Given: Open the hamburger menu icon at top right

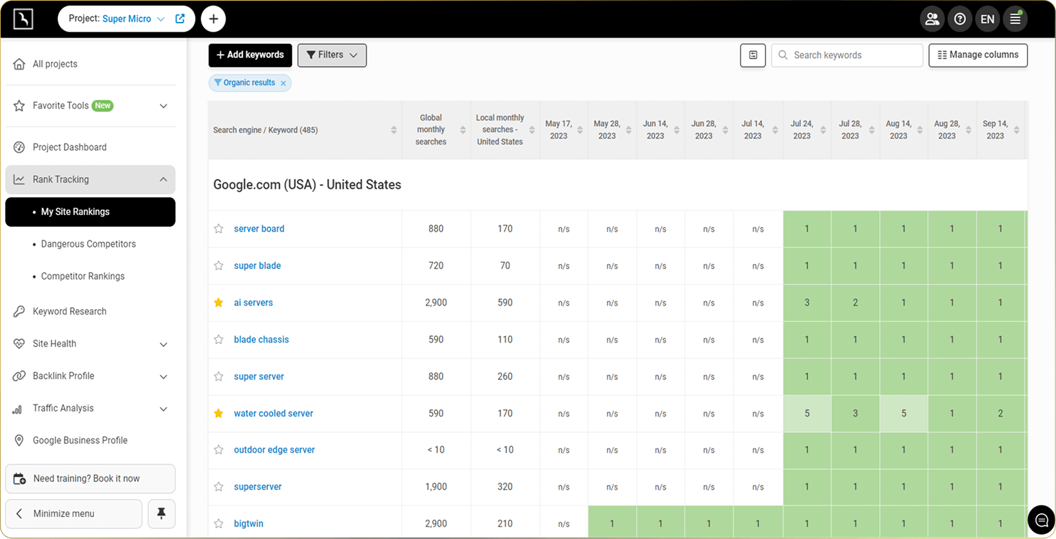Looking at the screenshot, I should (1015, 19).
